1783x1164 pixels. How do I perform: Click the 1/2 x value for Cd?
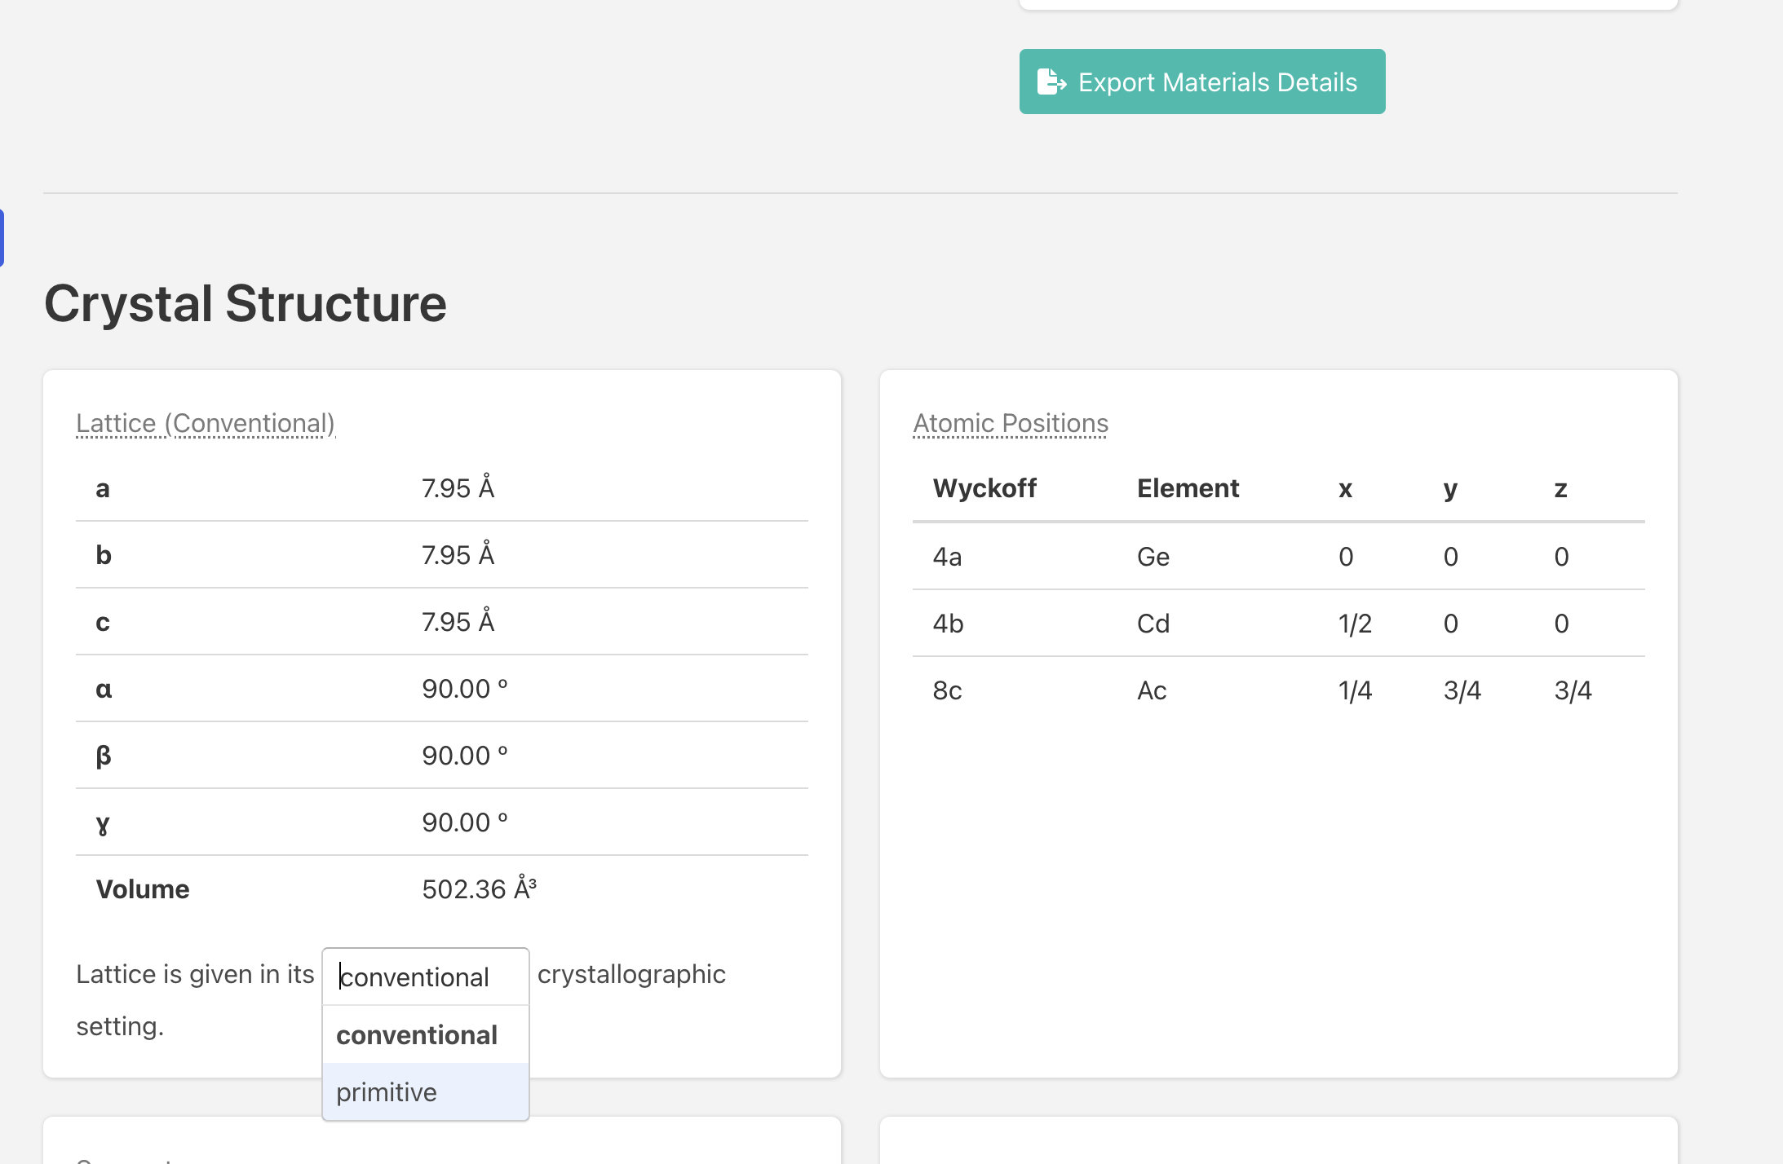tap(1355, 624)
